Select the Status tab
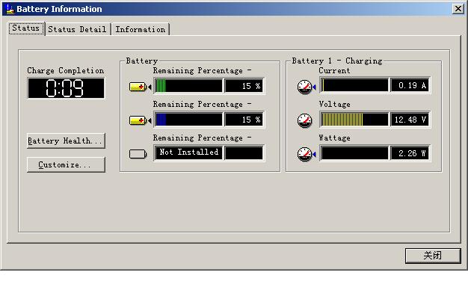This screenshot has width=468, height=287. coord(26,28)
